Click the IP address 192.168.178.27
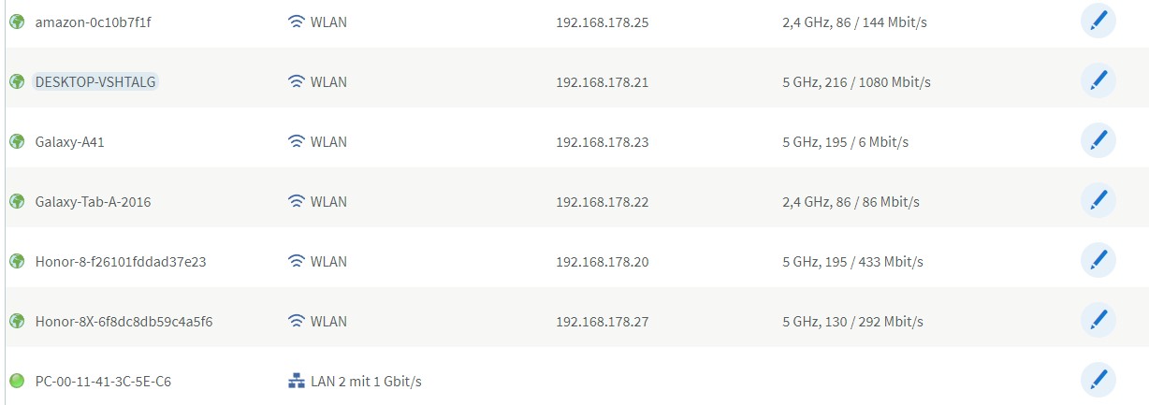1149x405 pixels. [602, 322]
